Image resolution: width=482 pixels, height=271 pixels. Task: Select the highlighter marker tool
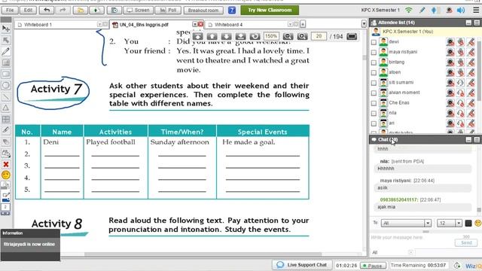coord(6,130)
